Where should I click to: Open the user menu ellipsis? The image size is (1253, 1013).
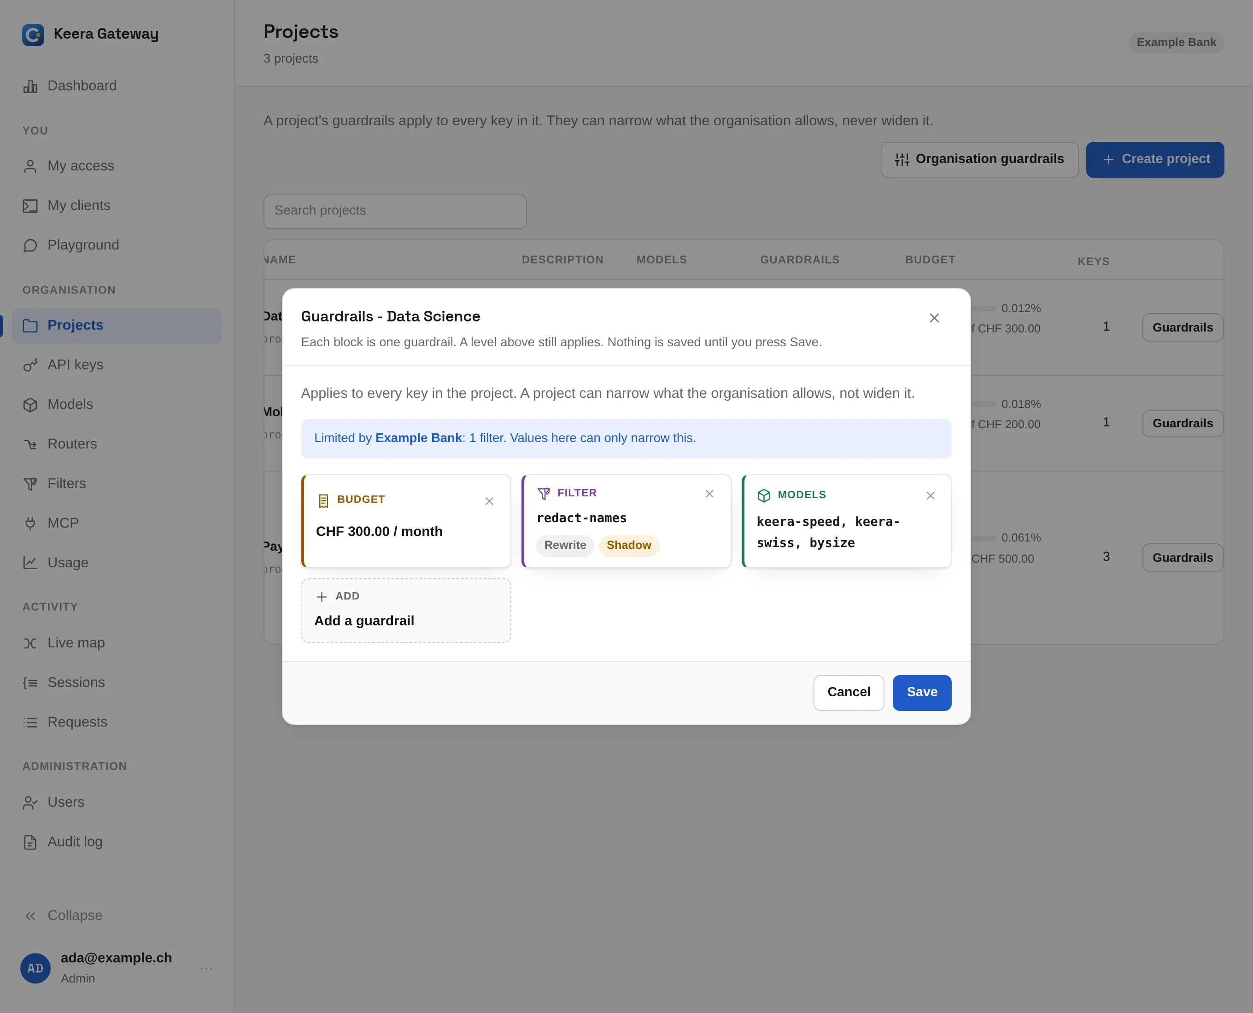[206, 968]
